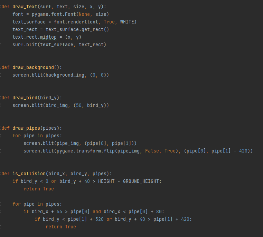Fold the for loop inside is_collision
The height and width of the screenshot is (237, 263).
pyautogui.click(x=1, y=204)
